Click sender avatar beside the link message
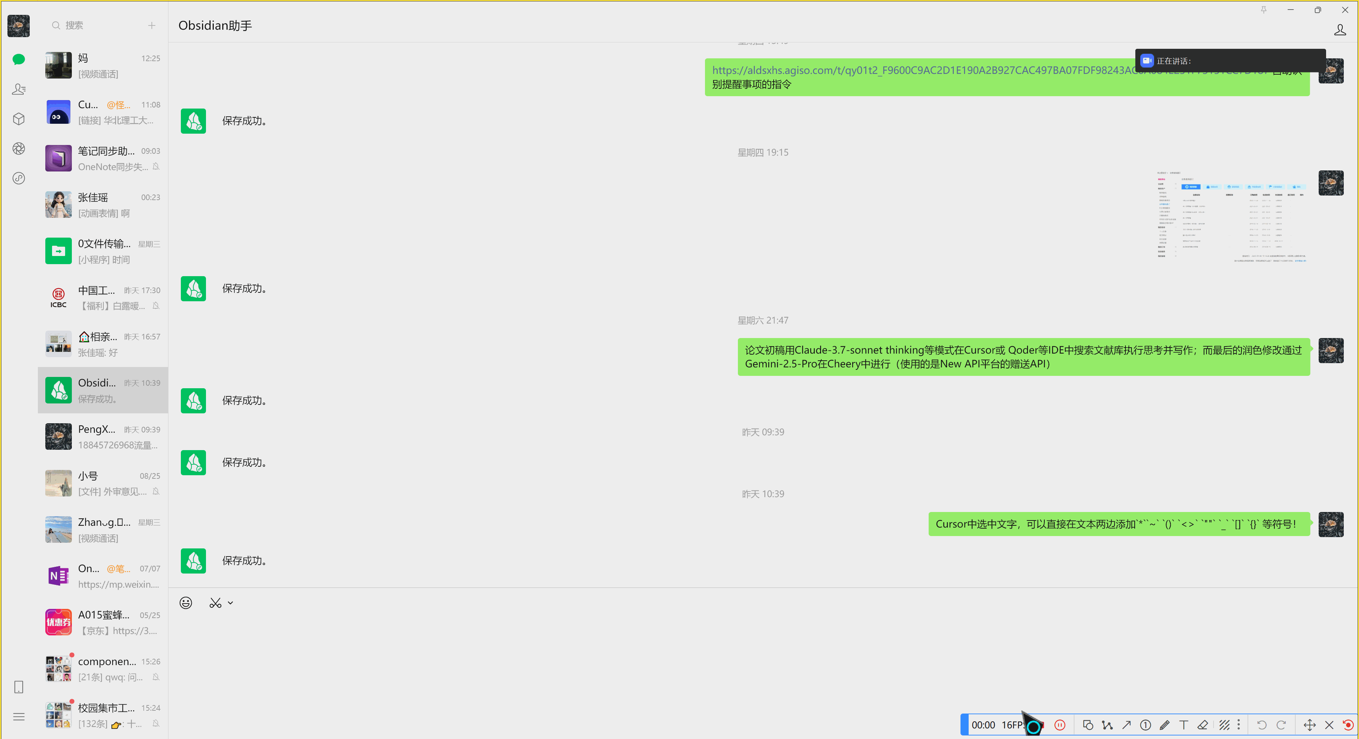Image resolution: width=1359 pixels, height=739 pixels. [1331, 71]
